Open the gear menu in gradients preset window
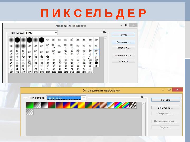Viewport: 190px width, 142px height. pos(142,97)
